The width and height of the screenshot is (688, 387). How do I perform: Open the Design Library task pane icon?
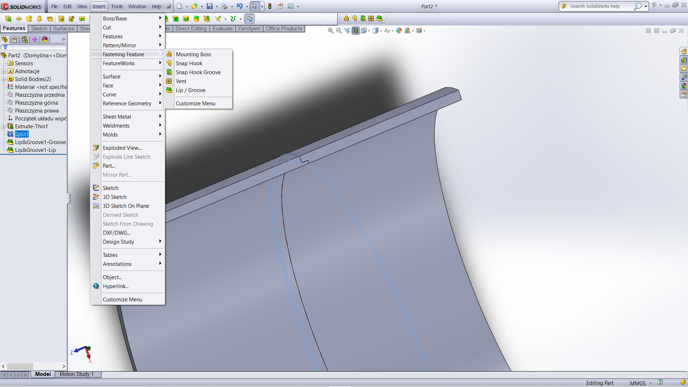pos(684,60)
